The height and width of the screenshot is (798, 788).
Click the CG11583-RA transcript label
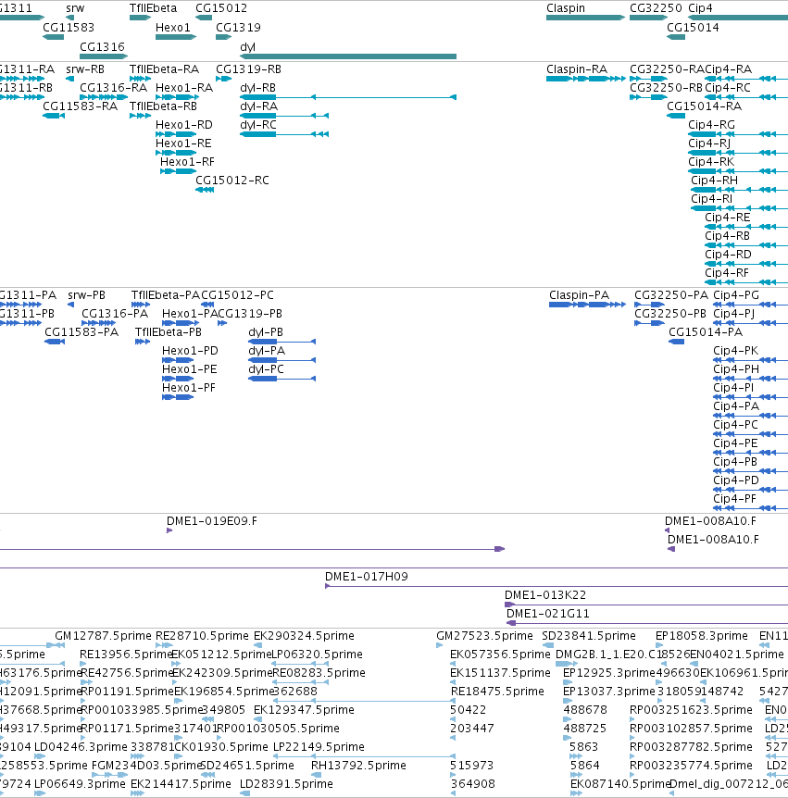point(80,106)
